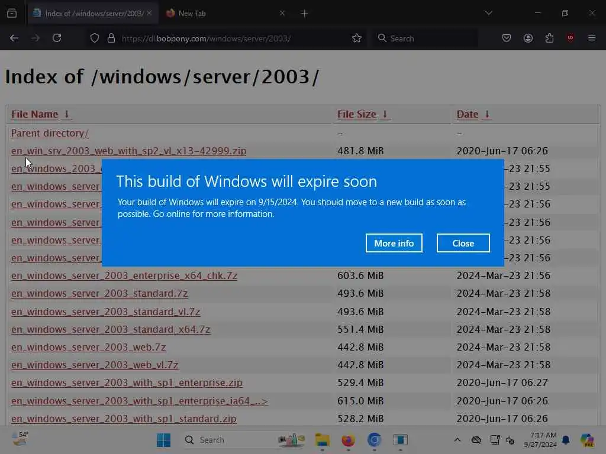
Task: Show hidden tray icons chevron
Action: click(457, 440)
